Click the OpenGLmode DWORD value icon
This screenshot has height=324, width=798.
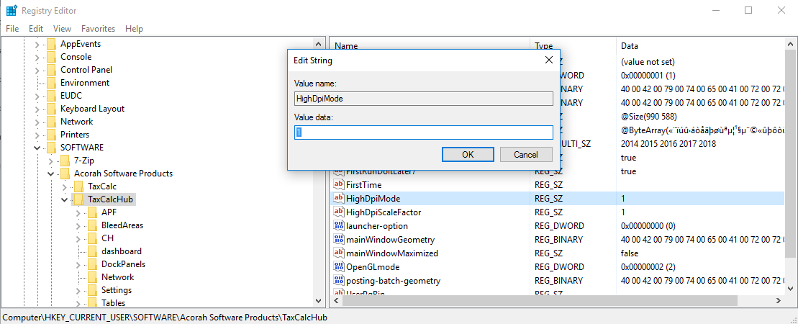coord(339,266)
